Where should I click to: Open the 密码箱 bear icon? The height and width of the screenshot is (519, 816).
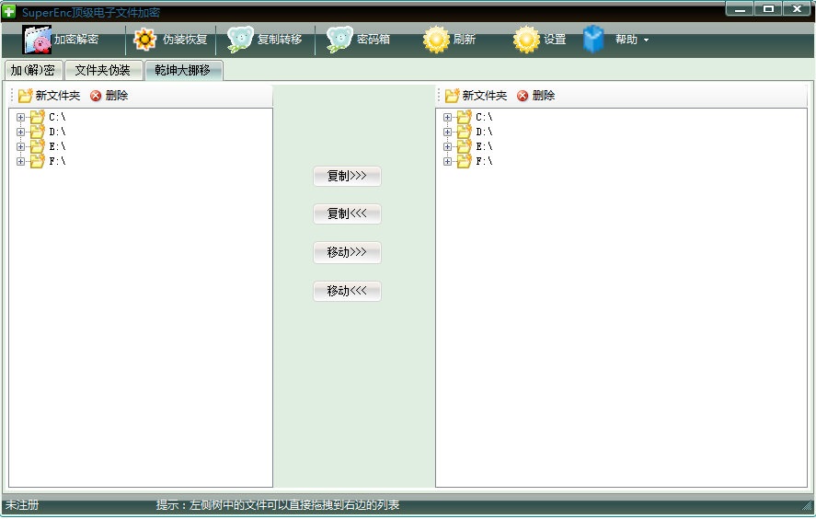339,40
